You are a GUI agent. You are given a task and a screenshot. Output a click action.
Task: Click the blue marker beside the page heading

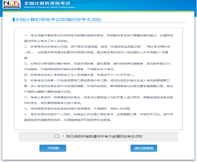click(x=14, y=20)
